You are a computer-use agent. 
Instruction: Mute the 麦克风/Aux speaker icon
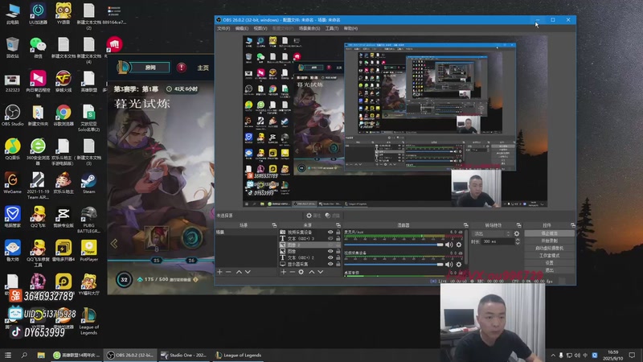pos(449,245)
